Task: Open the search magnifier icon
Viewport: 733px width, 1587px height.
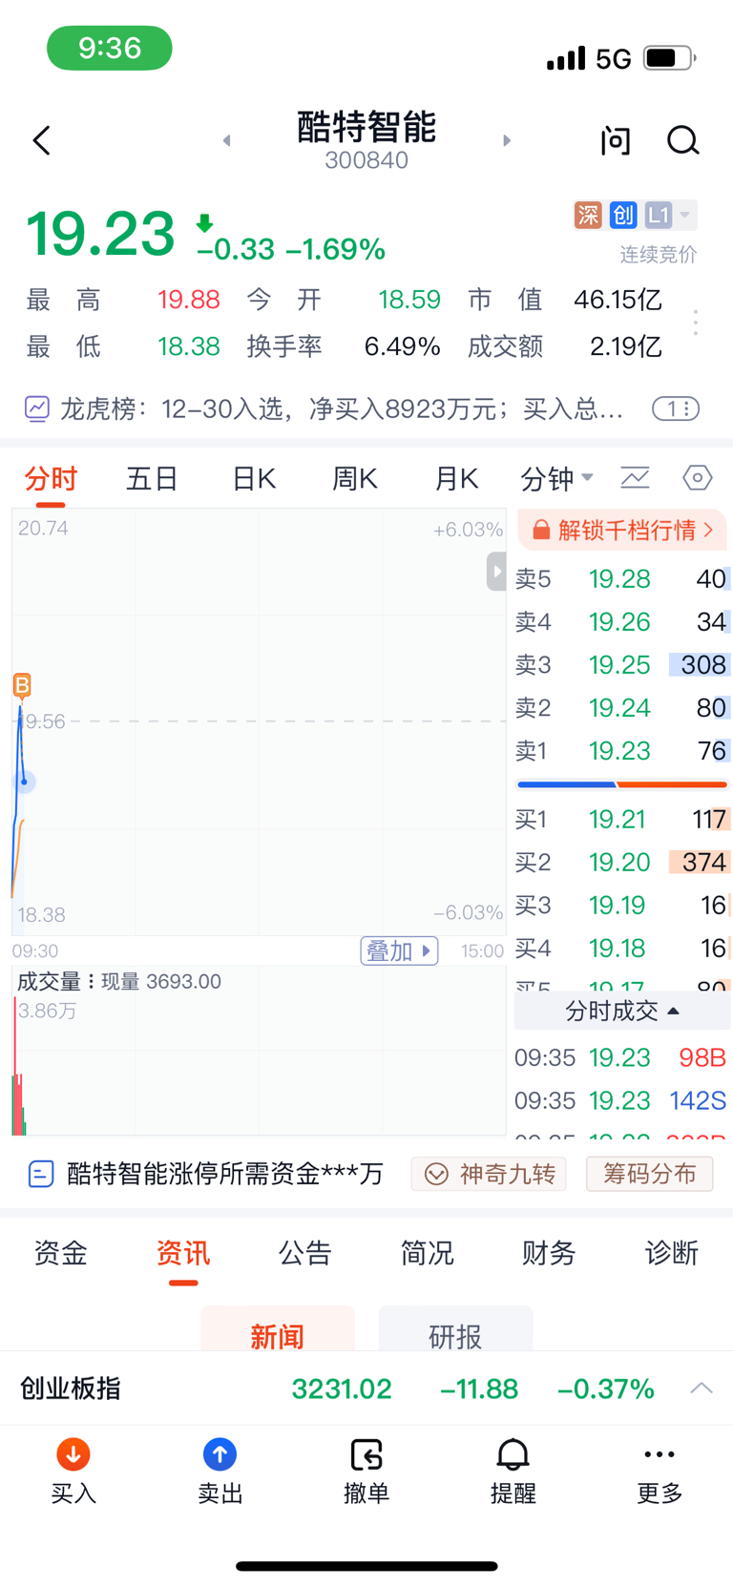Action: (682, 140)
